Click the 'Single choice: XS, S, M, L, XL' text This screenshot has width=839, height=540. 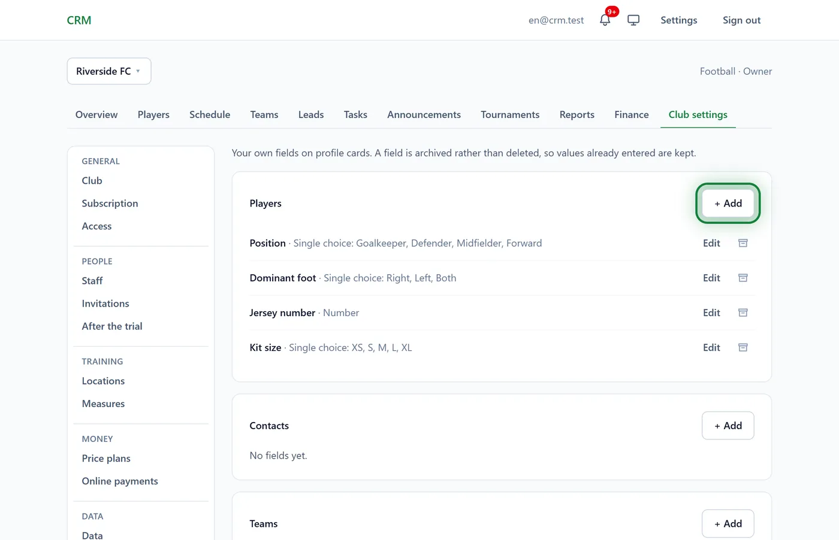coord(351,347)
